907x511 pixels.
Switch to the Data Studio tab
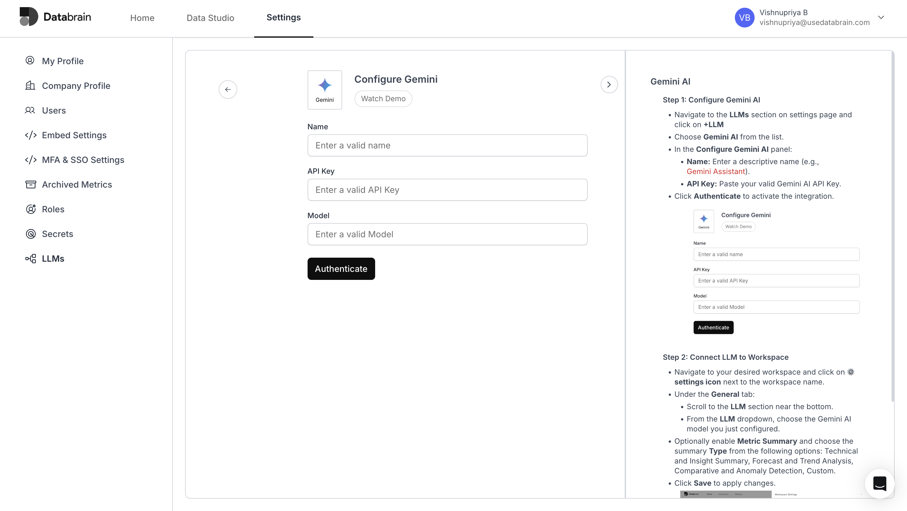[x=210, y=18]
